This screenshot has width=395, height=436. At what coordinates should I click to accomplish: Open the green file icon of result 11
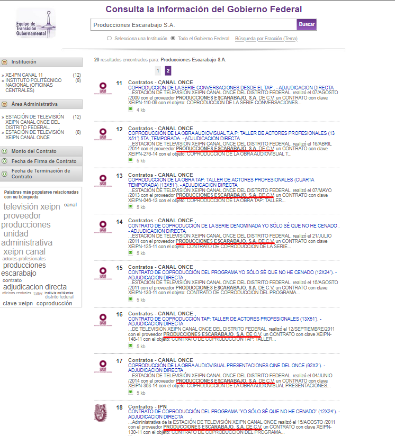pyautogui.click(x=130, y=110)
